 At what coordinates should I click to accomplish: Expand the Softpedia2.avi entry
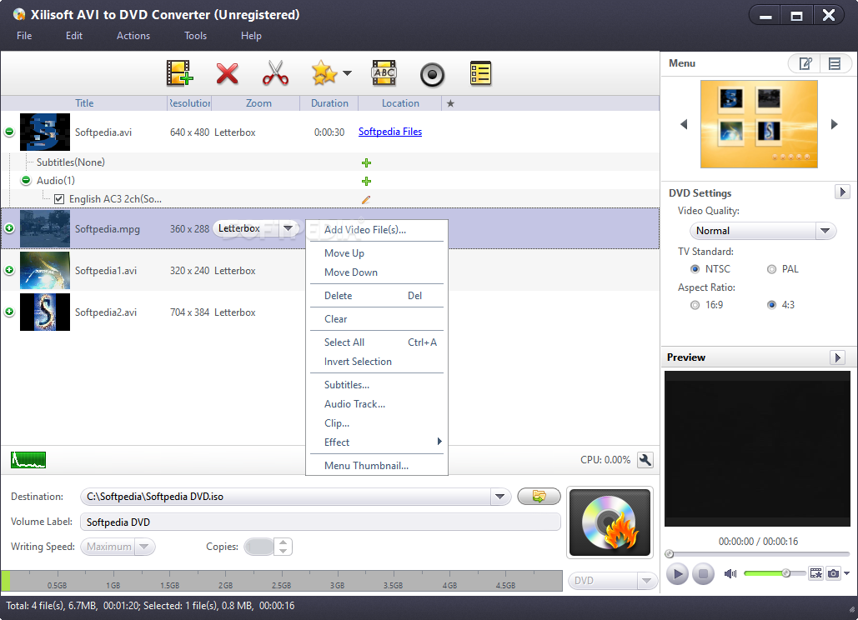[x=9, y=312]
